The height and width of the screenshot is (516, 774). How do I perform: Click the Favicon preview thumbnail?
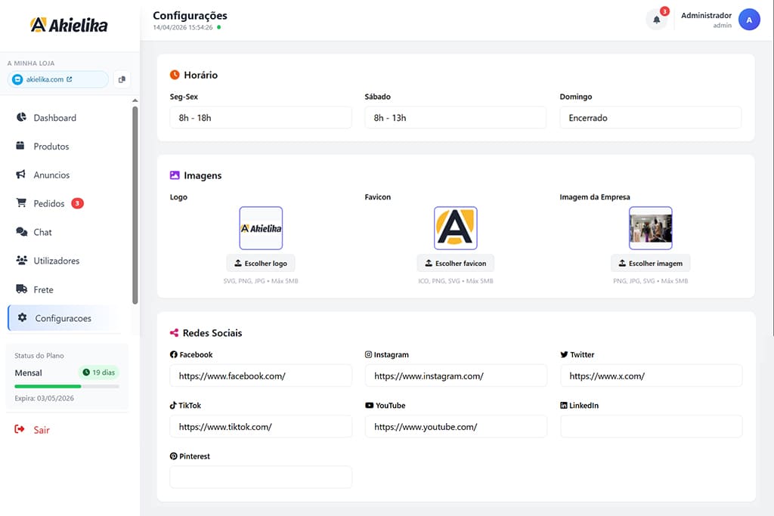[x=455, y=228]
